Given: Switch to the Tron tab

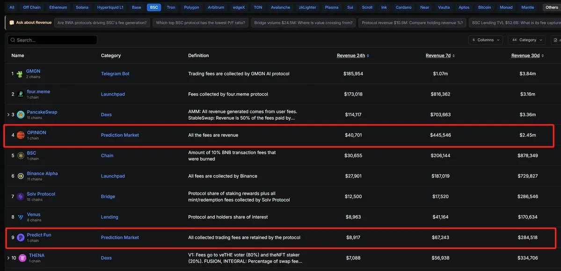Looking at the screenshot, I should click(x=171, y=7).
